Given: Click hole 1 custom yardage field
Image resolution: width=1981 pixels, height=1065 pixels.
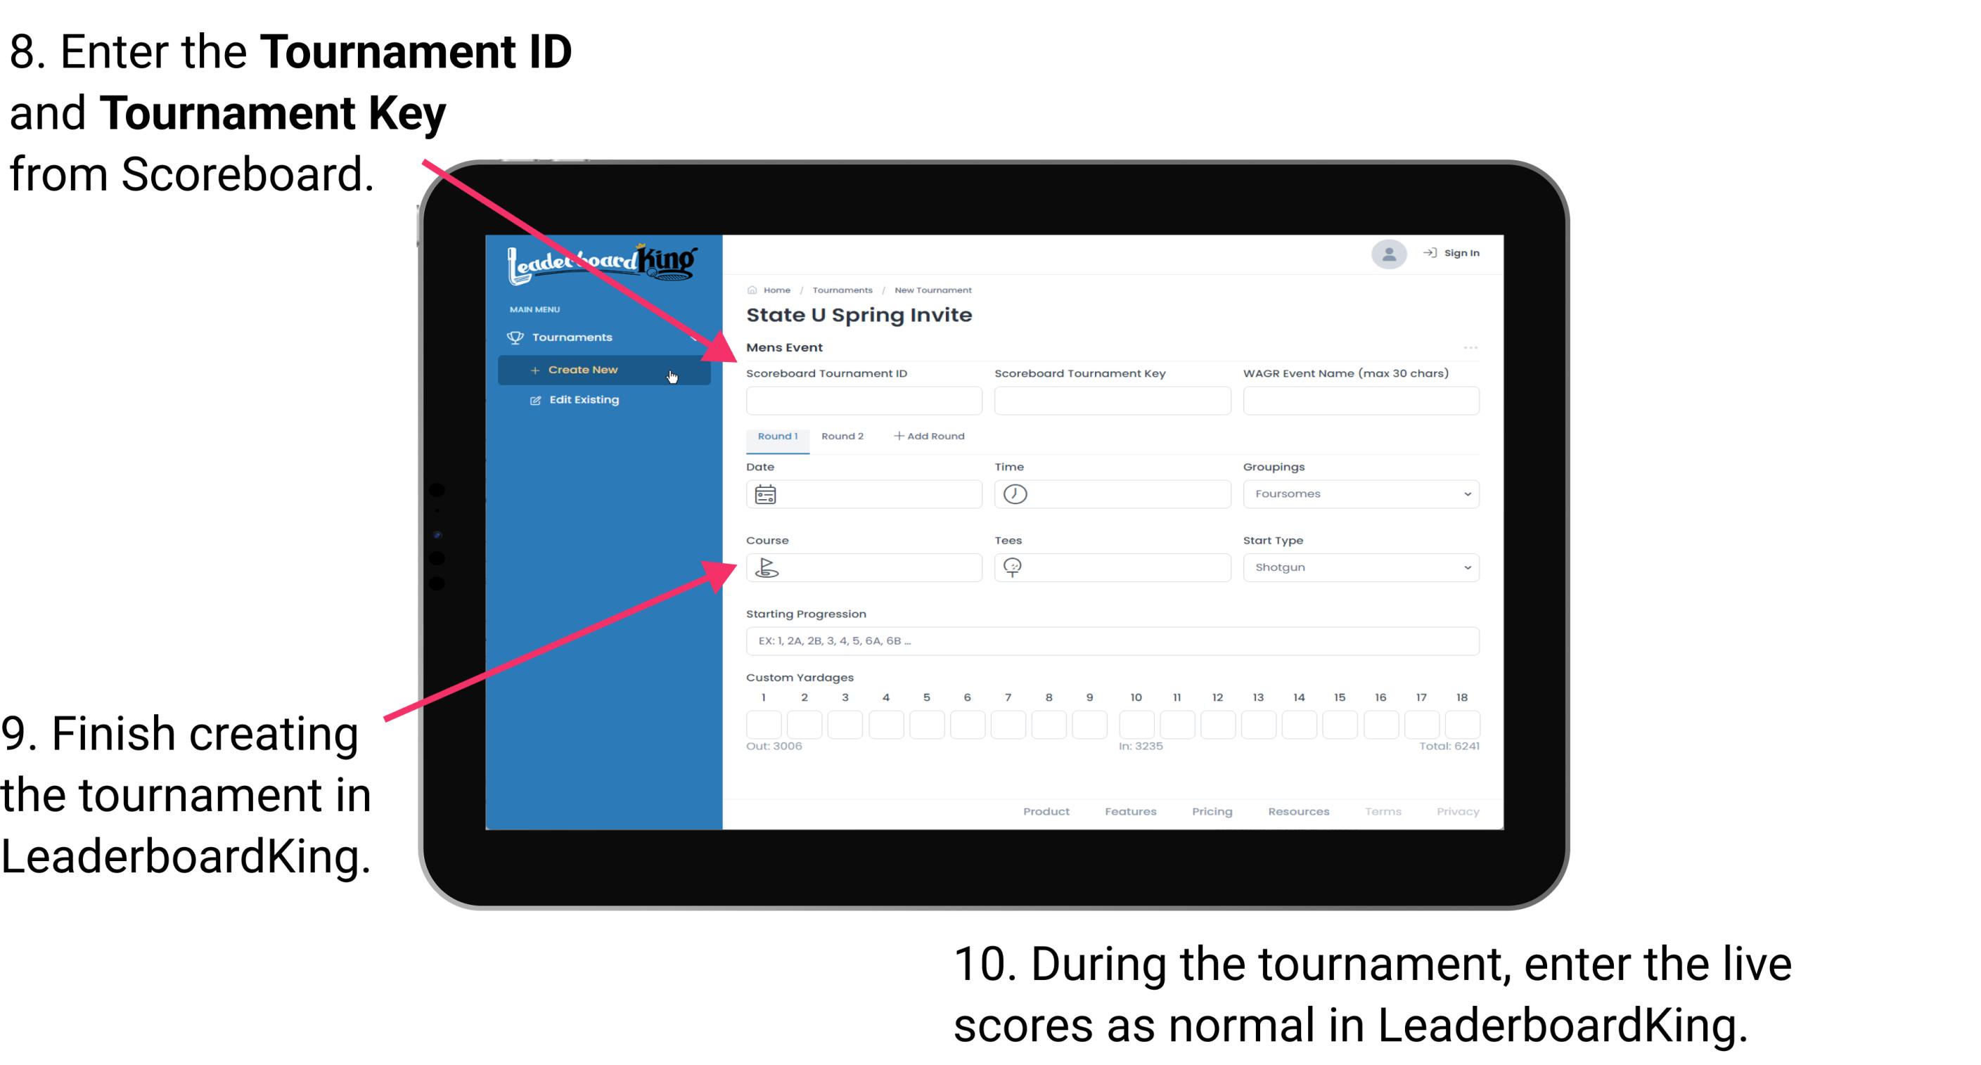Looking at the screenshot, I should pyautogui.click(x=766, y=721).
